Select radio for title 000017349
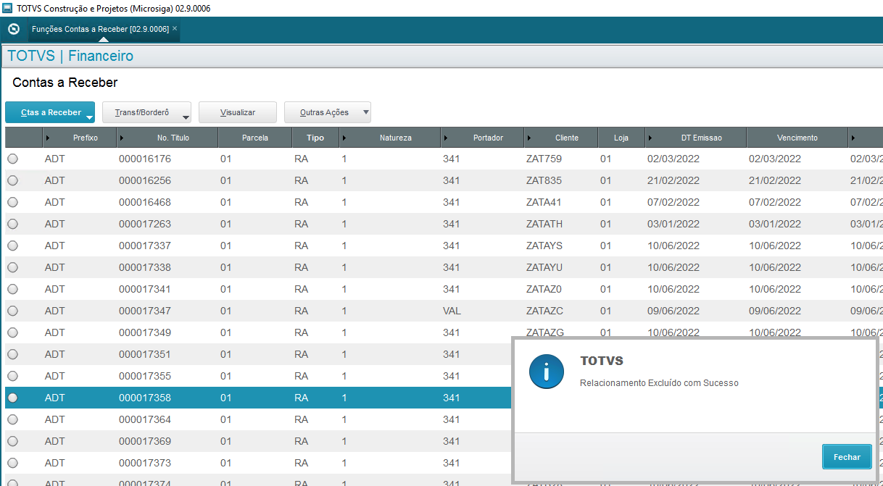 (x=13, y=332)
